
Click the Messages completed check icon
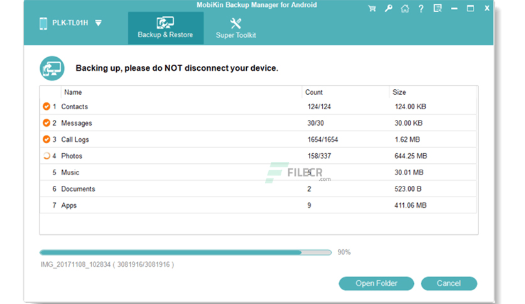(46, 123)
